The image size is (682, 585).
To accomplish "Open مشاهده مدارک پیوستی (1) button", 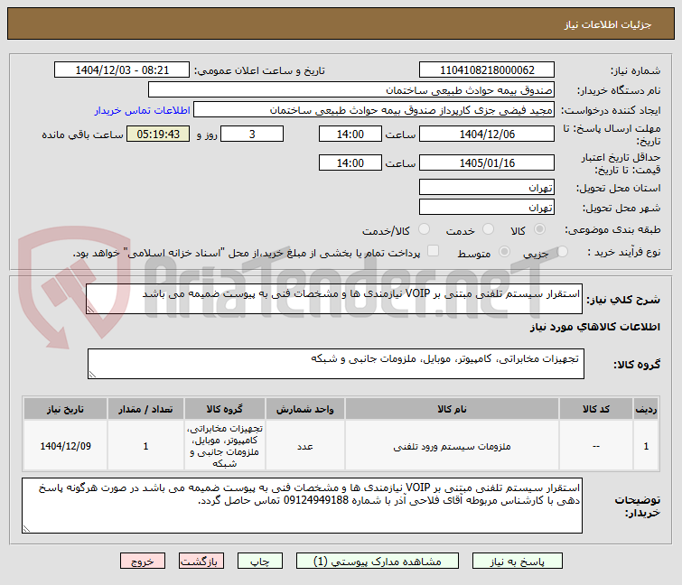I will tap(377, 562).
